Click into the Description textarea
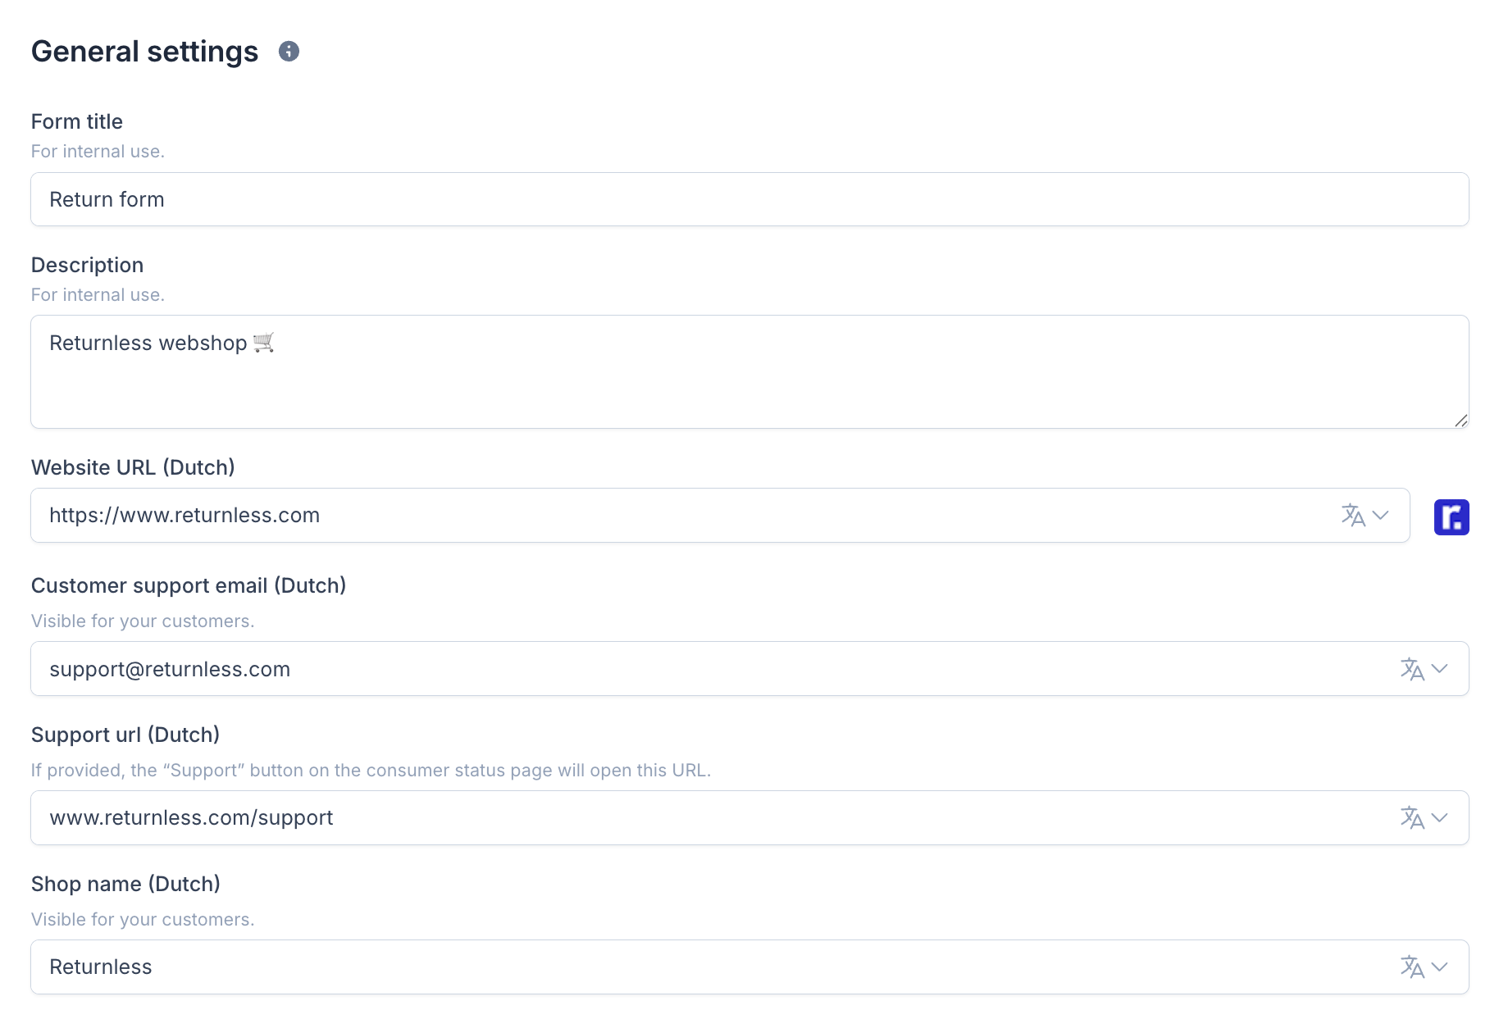Image resolution: width=1499 pixels, height=1010 pixels. (749, 371)
